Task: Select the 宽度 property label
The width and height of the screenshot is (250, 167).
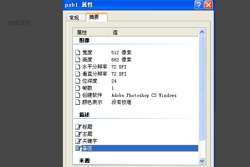Action: (x=87, y=53)
